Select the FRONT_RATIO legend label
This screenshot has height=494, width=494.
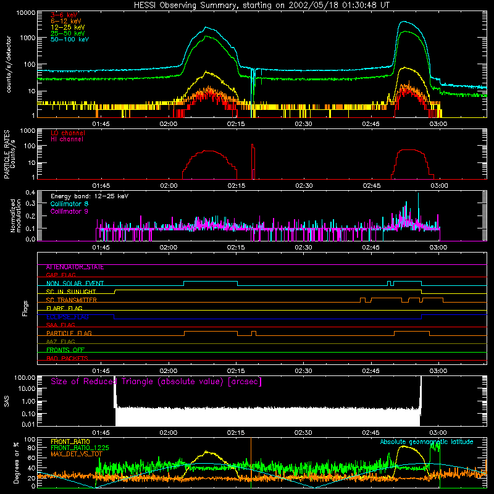[x=70, y=442]
